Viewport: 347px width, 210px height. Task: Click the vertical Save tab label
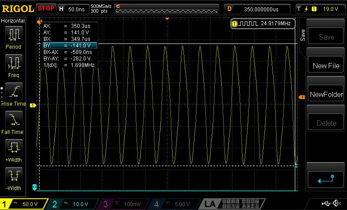pos(303,35)
